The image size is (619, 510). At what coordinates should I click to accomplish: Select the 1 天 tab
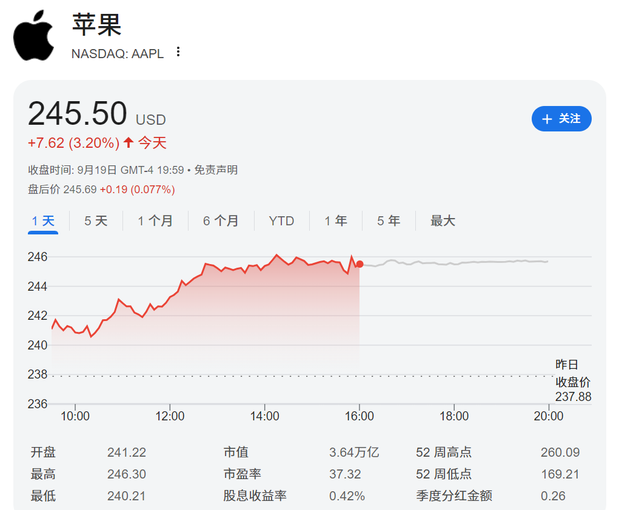pyautogui.click(x=43, y=221)
